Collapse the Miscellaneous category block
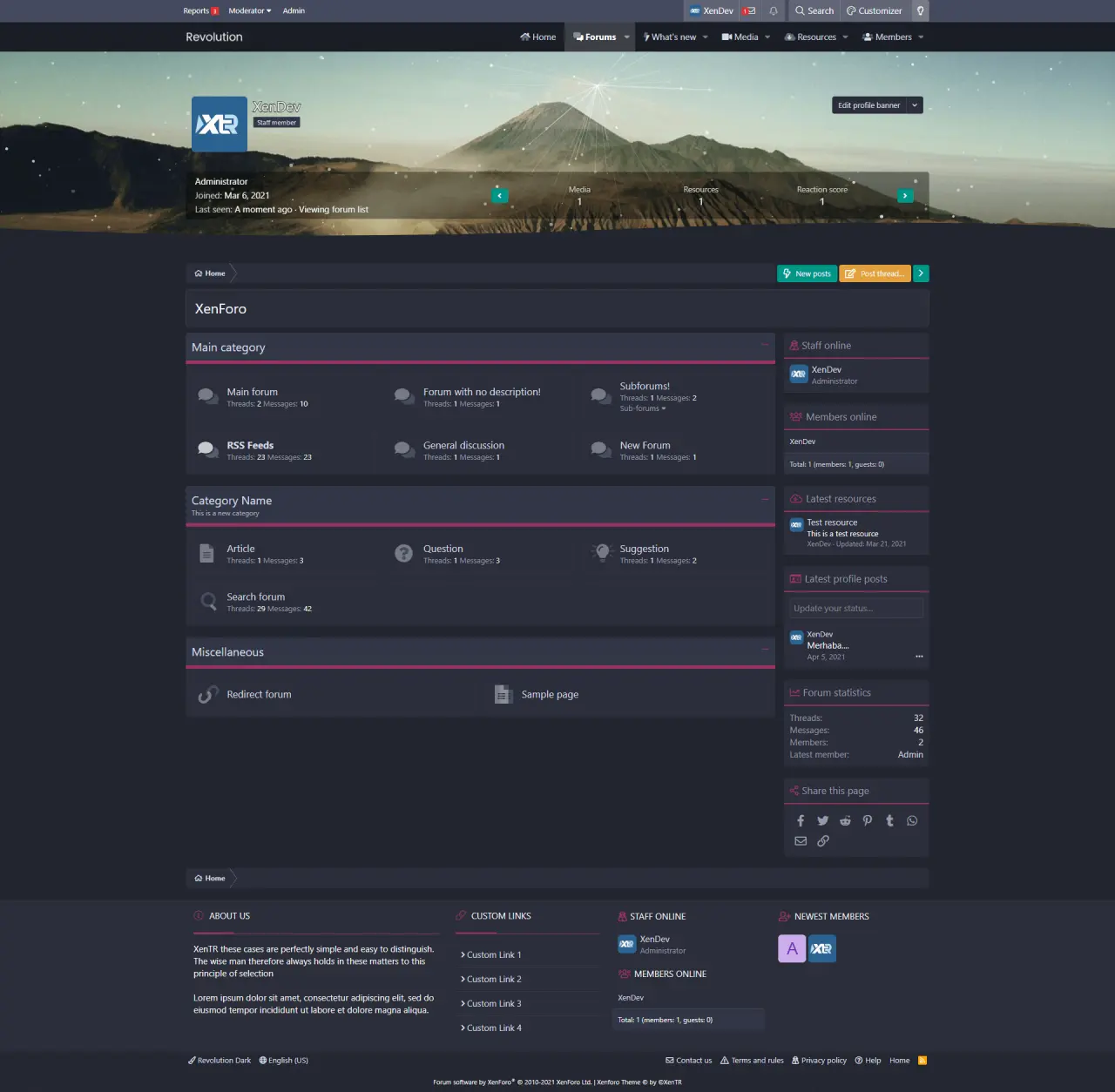The height and width of the screenshot is (1092, 1115). click(765, 650)
